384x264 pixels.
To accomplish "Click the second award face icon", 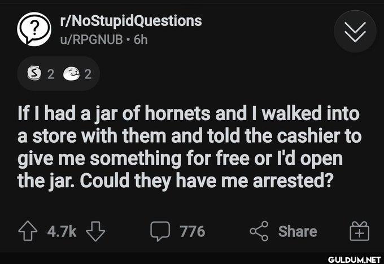I will [x=71, y=73].
